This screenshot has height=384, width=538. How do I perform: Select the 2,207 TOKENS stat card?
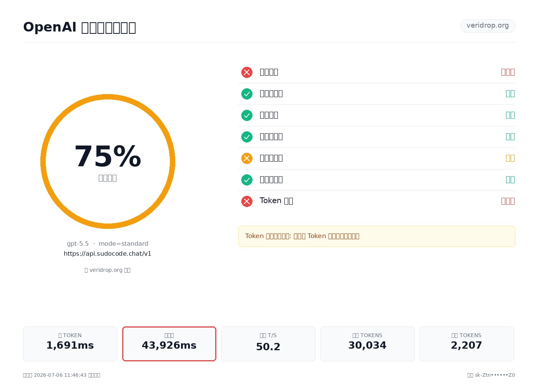tap(467, 344)
